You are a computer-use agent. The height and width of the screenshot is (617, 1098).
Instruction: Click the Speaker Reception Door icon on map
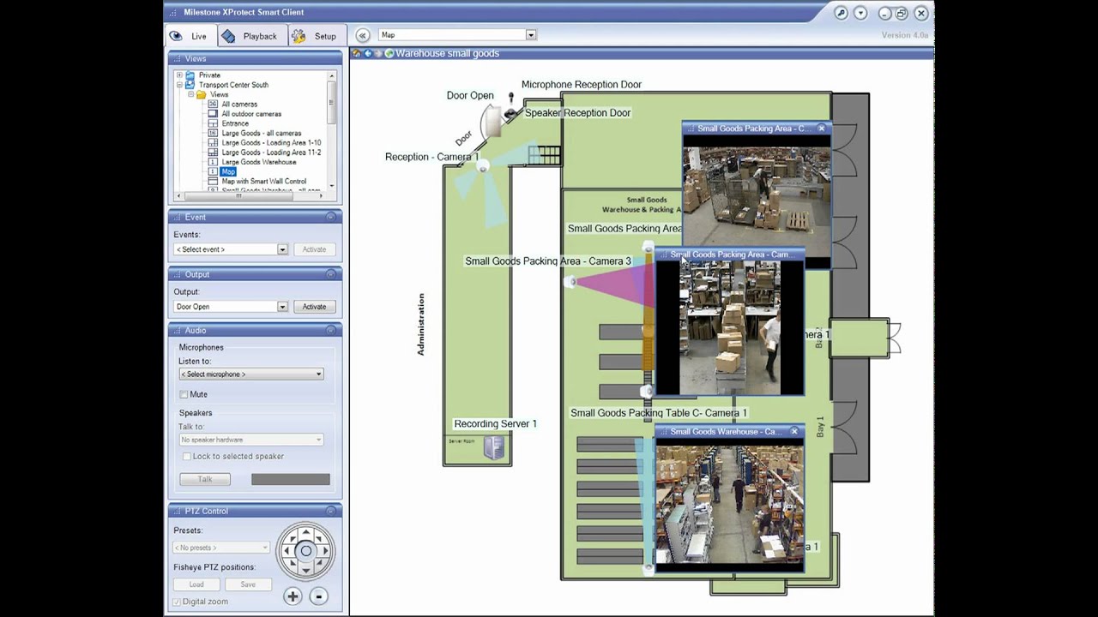pyautogui.click(x=511, y=113)
